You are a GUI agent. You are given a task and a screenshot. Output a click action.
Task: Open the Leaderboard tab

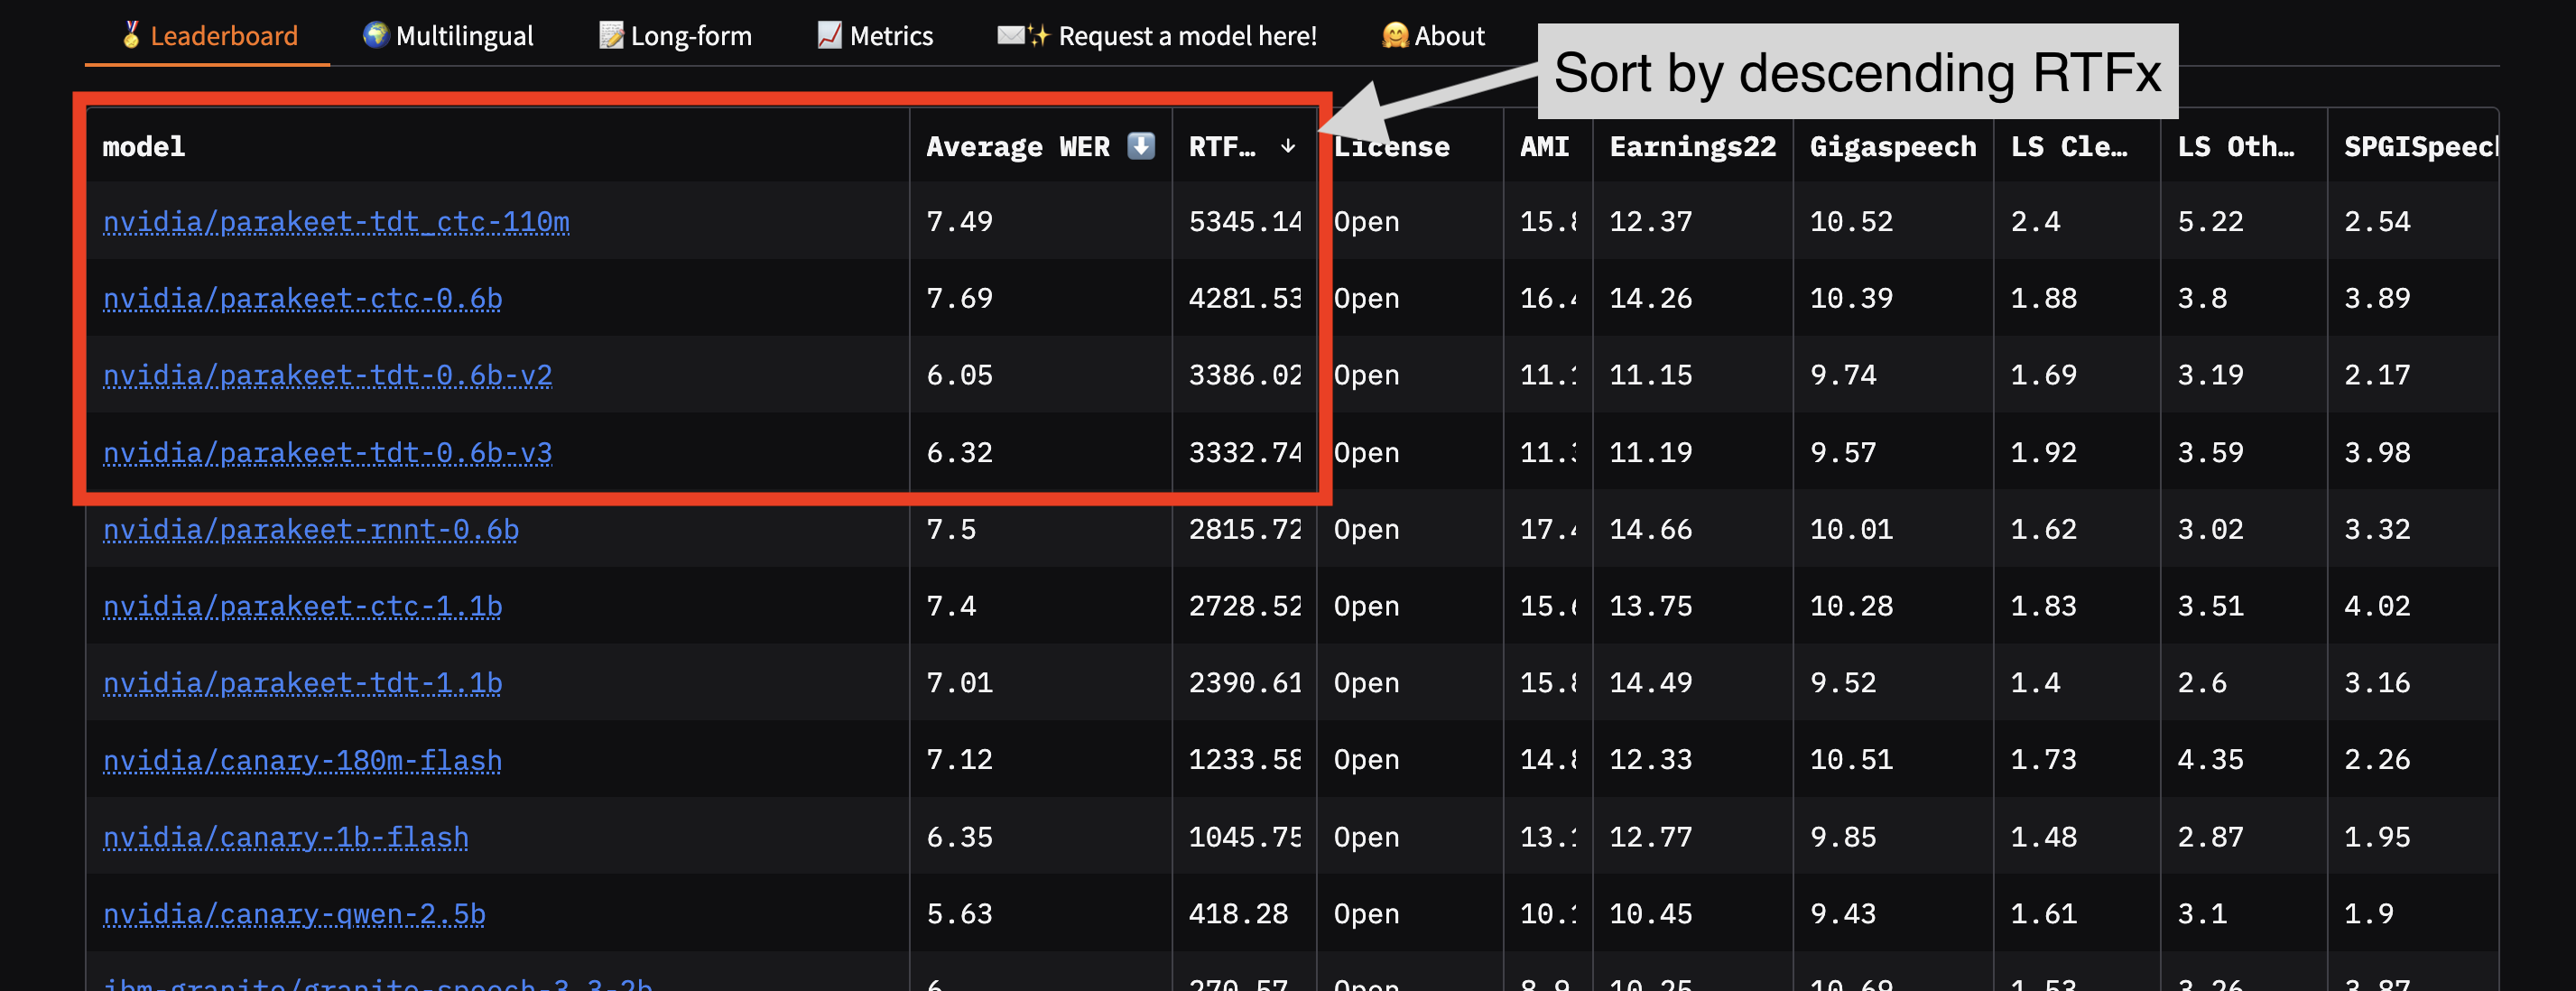tap(209, 36)
